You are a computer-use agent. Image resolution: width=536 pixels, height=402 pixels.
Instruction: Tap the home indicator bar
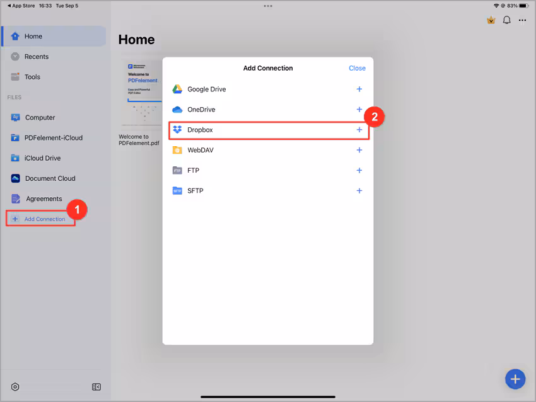[268, 397]
